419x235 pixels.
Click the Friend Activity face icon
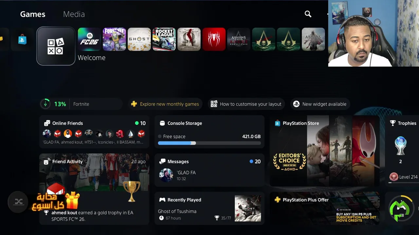tap(47, 162)
